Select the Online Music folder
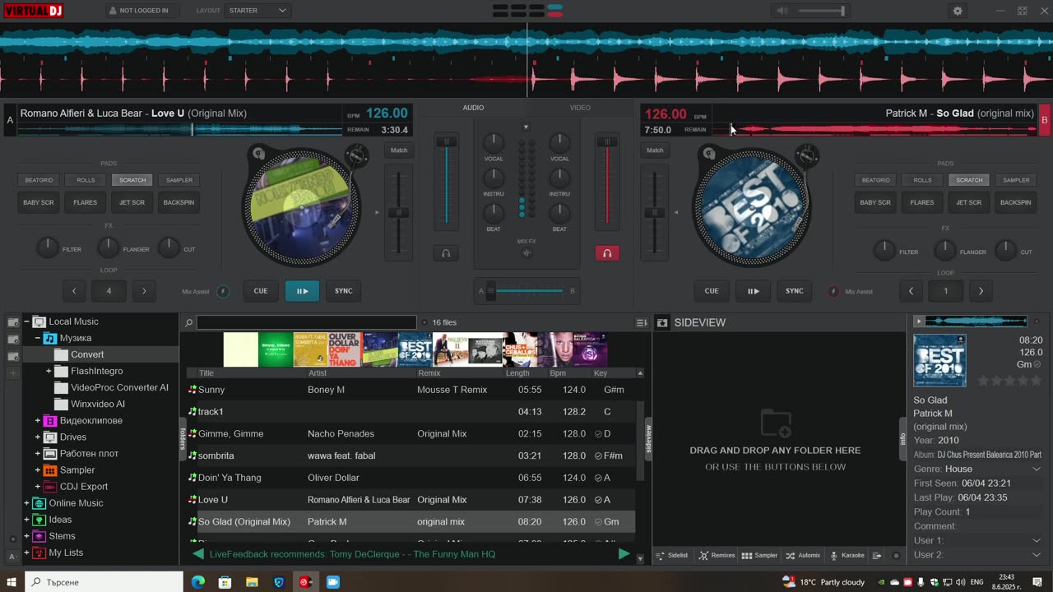The image size is (1053, 592). (x=76, y=503)
